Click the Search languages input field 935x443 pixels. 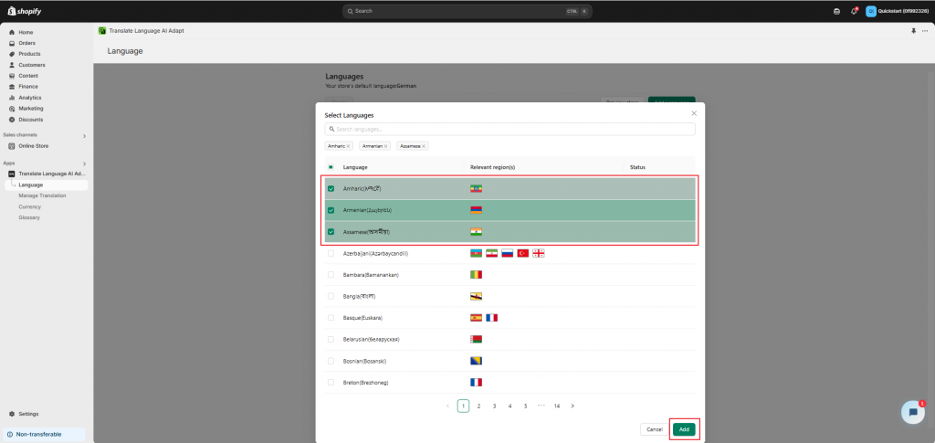(x=510, y=130)
